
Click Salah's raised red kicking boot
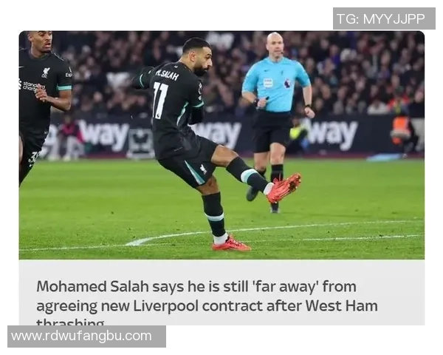284,188
